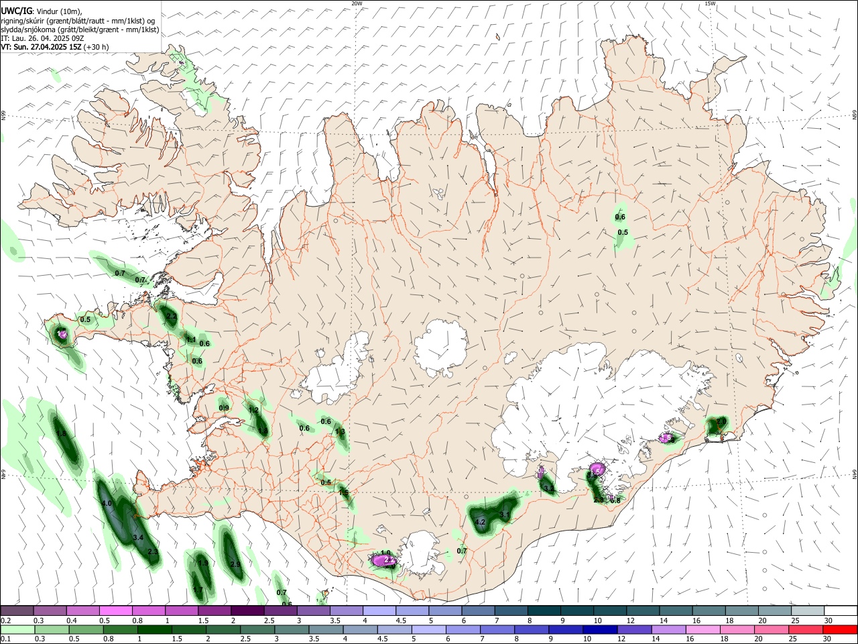Click the dark teal 8 mm snow swatch

[544, 610]
